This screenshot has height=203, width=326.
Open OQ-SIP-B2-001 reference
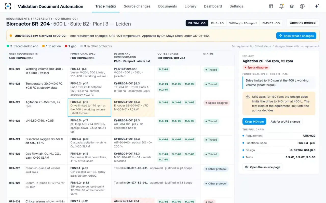137,183
